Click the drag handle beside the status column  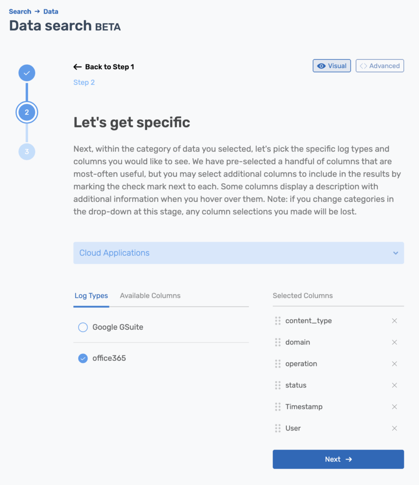point(278,385)
